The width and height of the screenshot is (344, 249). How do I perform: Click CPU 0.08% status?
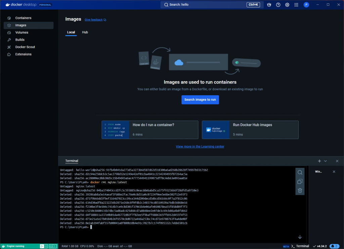tap(87, 246)
